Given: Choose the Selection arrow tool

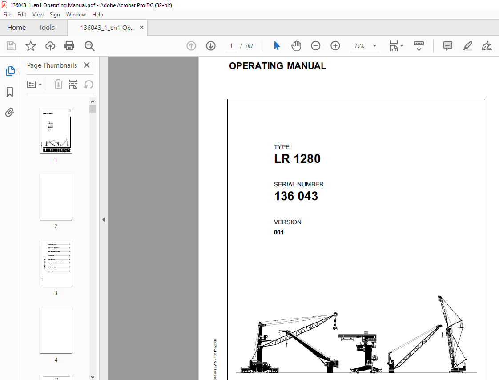Looking at the screenshot, I should [277, 46].
